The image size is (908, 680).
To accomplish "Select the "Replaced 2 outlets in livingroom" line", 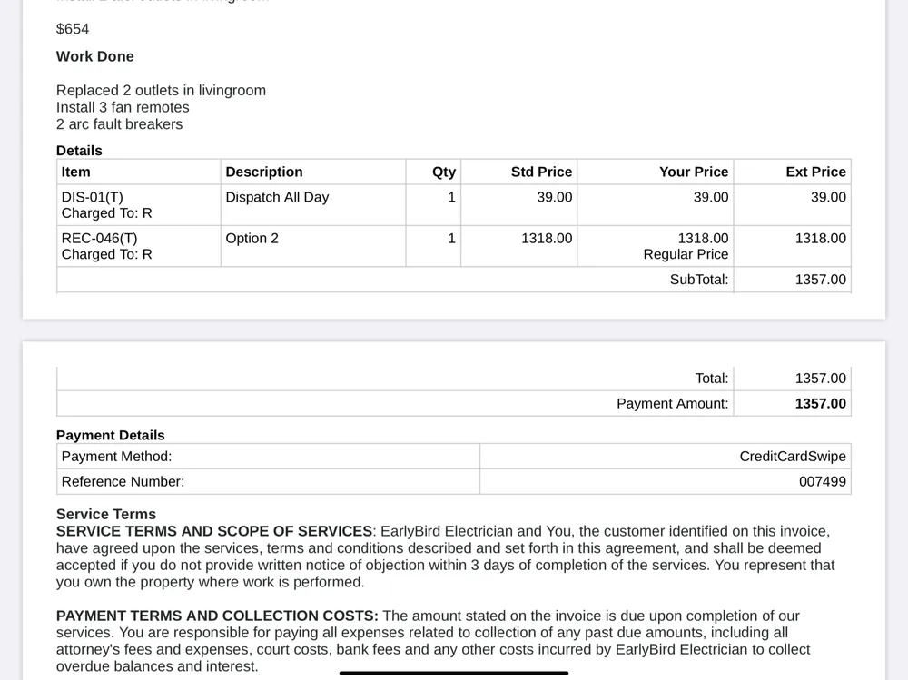I will [161, 90].
